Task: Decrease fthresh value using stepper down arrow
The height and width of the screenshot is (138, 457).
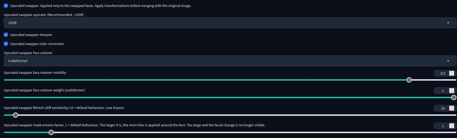Action: tap(452, 109)
